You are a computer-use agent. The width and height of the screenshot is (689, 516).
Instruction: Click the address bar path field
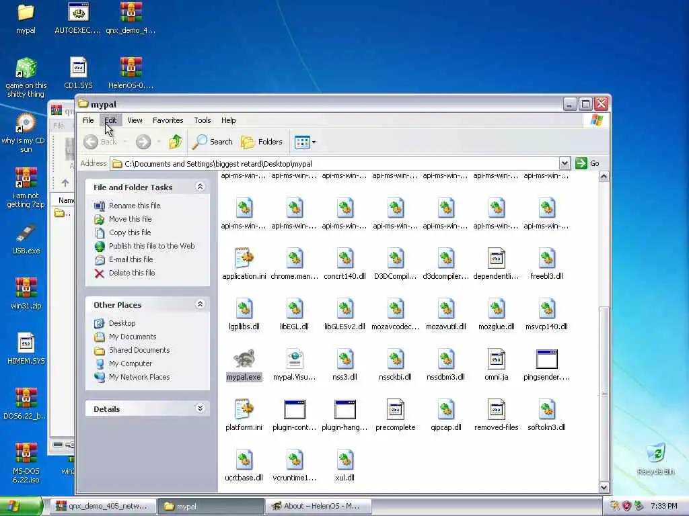335,164
